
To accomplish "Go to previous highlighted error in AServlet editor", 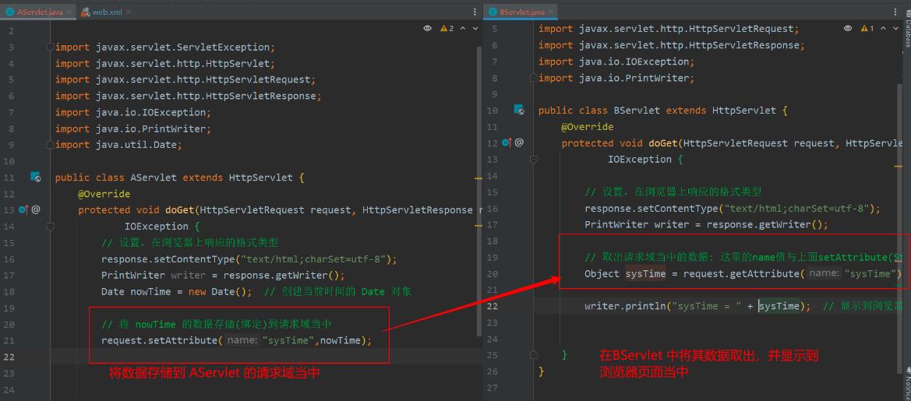I will point(464,28).
